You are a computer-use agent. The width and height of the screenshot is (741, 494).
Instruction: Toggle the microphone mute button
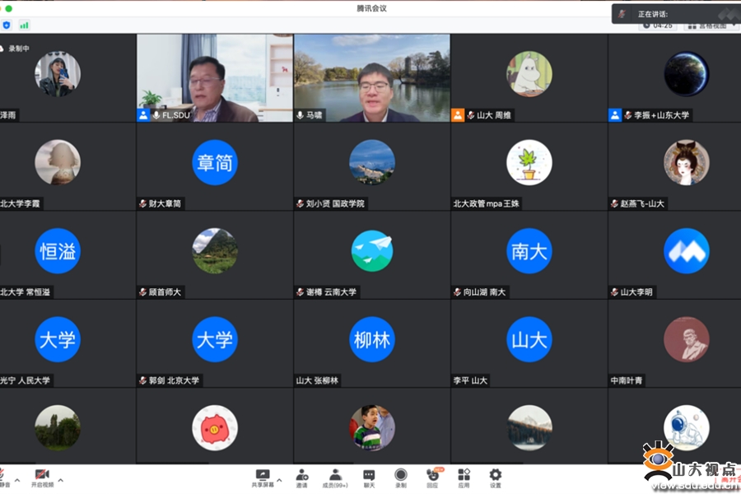(x=3, y=478)
